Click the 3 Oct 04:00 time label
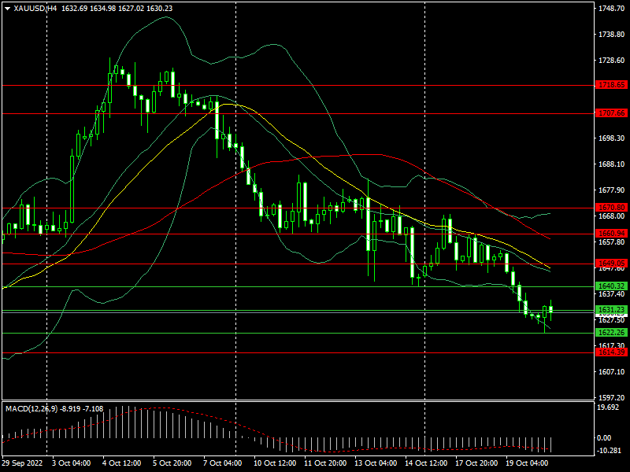630x472 pixels. [x=72, y=463]
